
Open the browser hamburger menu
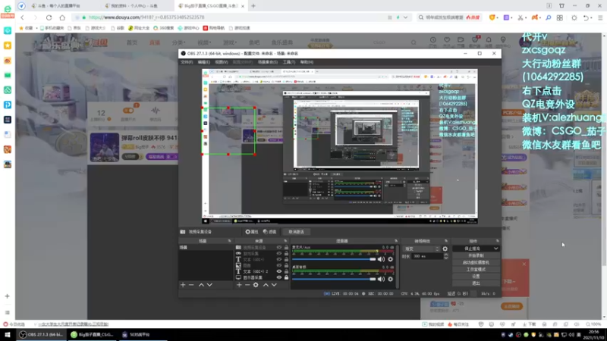point(600,17)
